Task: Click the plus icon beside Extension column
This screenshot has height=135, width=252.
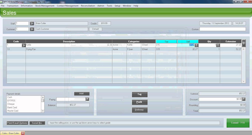Action: [x=244, y=43]
